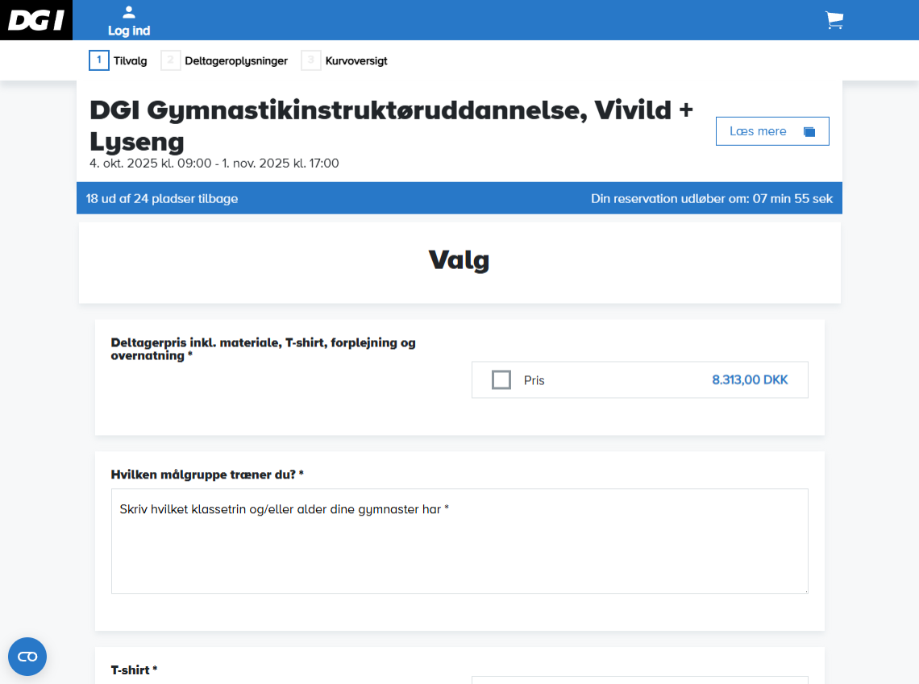The width and height of the screenshot is (919, 684).
Task: Click the '18 ud af 24 pladser' text
Action: [162, 198]
